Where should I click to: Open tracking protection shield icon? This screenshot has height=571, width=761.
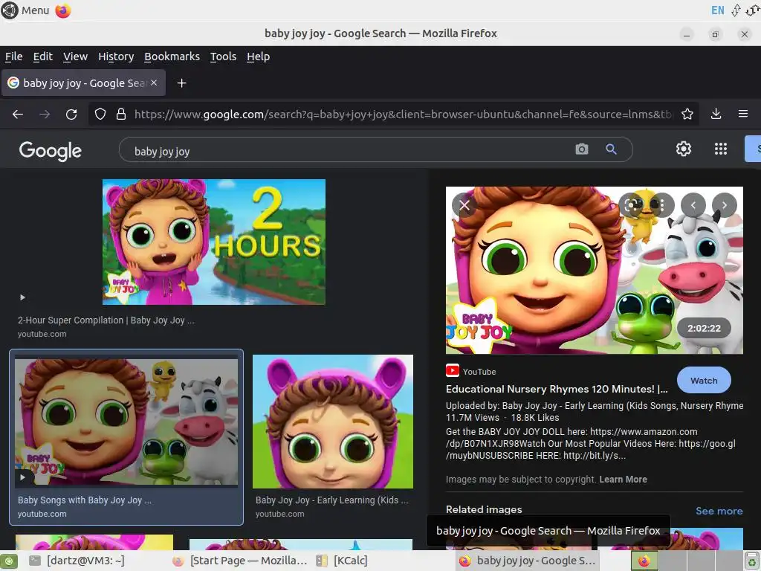(100, 114)
